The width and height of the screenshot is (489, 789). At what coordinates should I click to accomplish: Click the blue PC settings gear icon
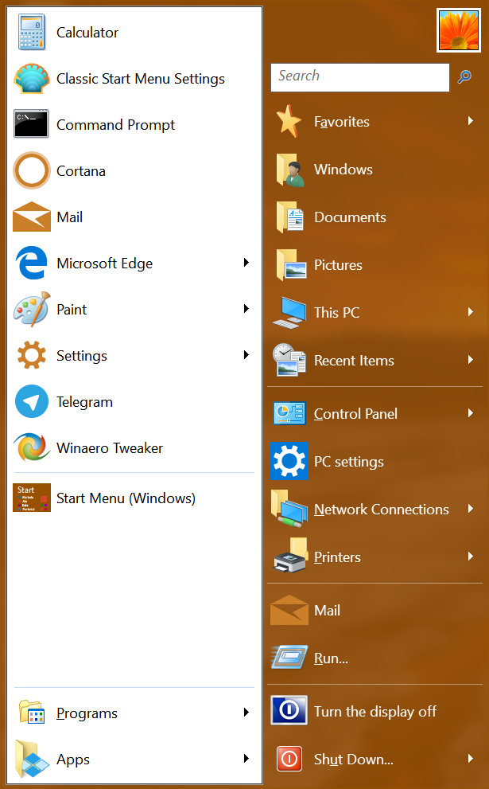point(289,461)
